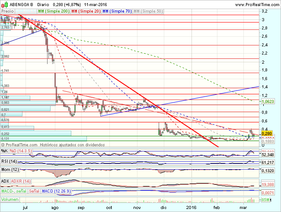Screen dimensions: 281x212
Task: Click the ago month on time axis
Action: point(55,208)
